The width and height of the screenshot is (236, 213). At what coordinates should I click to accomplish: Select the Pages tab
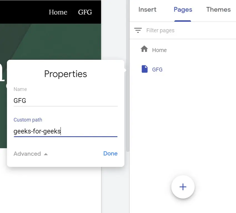(183, 10)
